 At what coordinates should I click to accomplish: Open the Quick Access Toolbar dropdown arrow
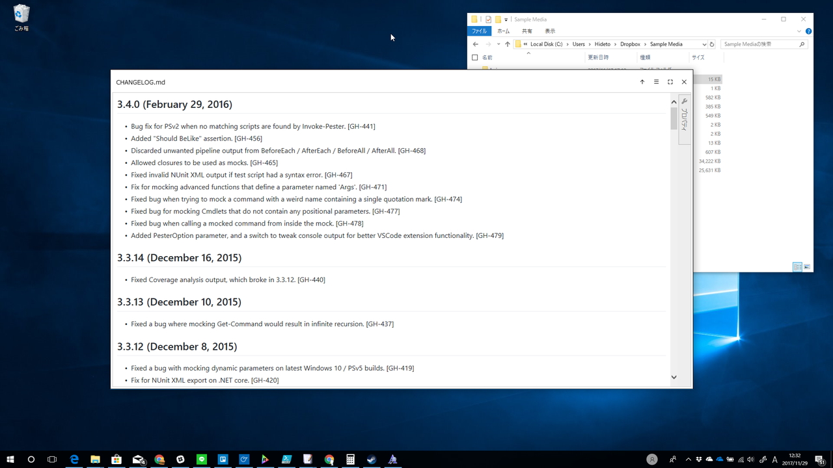click(506, 19)
